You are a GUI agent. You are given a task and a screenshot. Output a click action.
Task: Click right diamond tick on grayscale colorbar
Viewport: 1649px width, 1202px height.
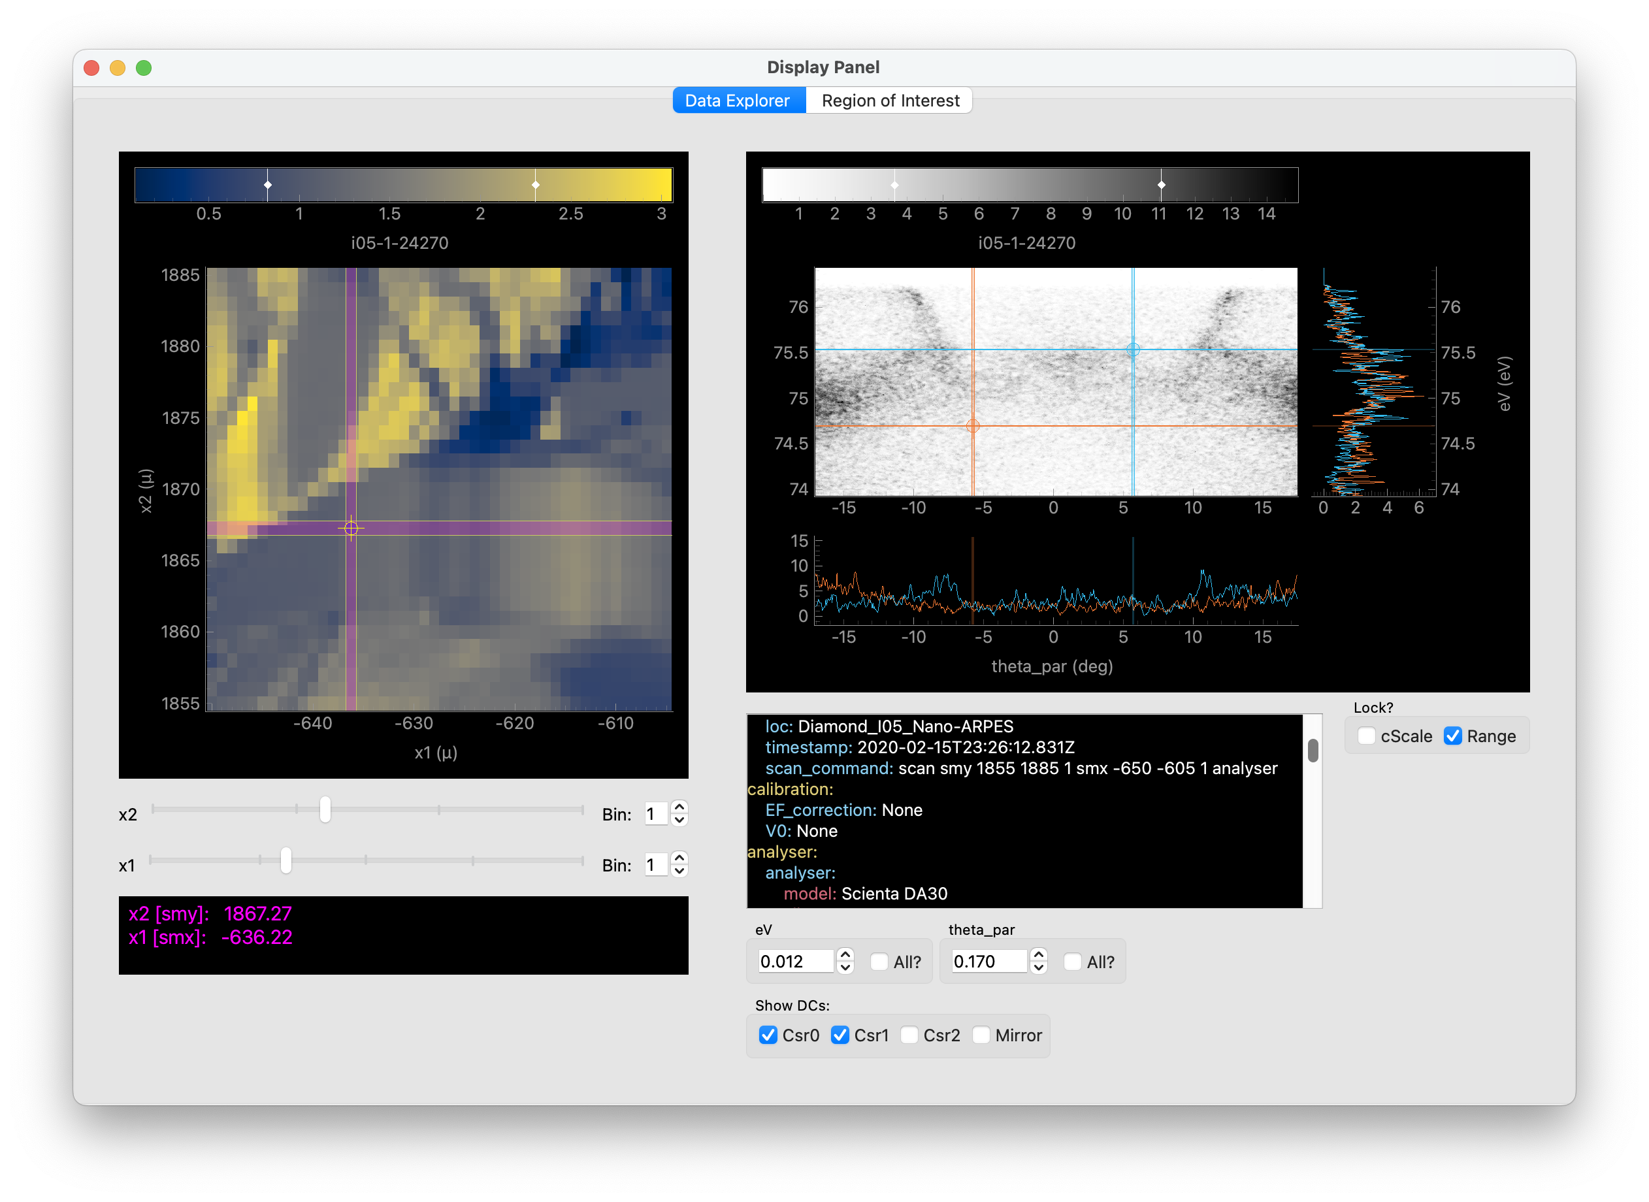(x=1162, y=185)
